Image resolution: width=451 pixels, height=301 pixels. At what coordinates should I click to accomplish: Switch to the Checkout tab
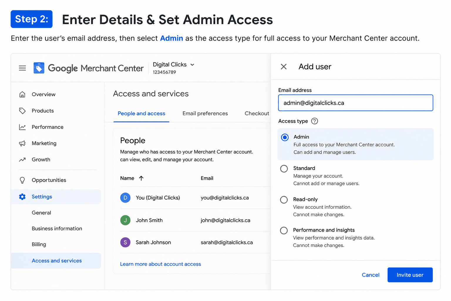[x=257, y=113]
